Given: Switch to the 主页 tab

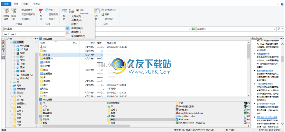Looking at the screenshot, I should (16, 4).
